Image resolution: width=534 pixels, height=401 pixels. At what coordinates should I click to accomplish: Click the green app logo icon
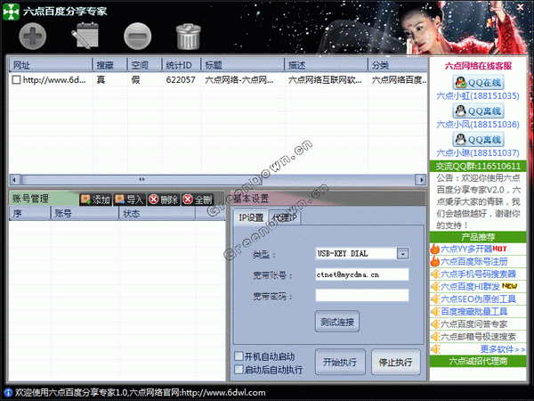pyautogui.click(x=12, y=12)
